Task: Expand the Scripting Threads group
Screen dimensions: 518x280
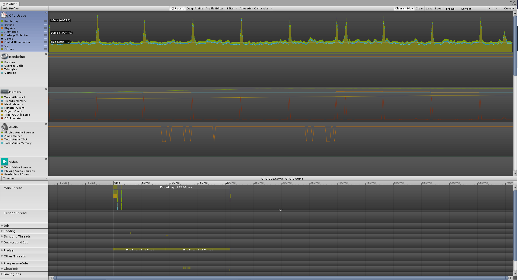Action: point(2,236)
